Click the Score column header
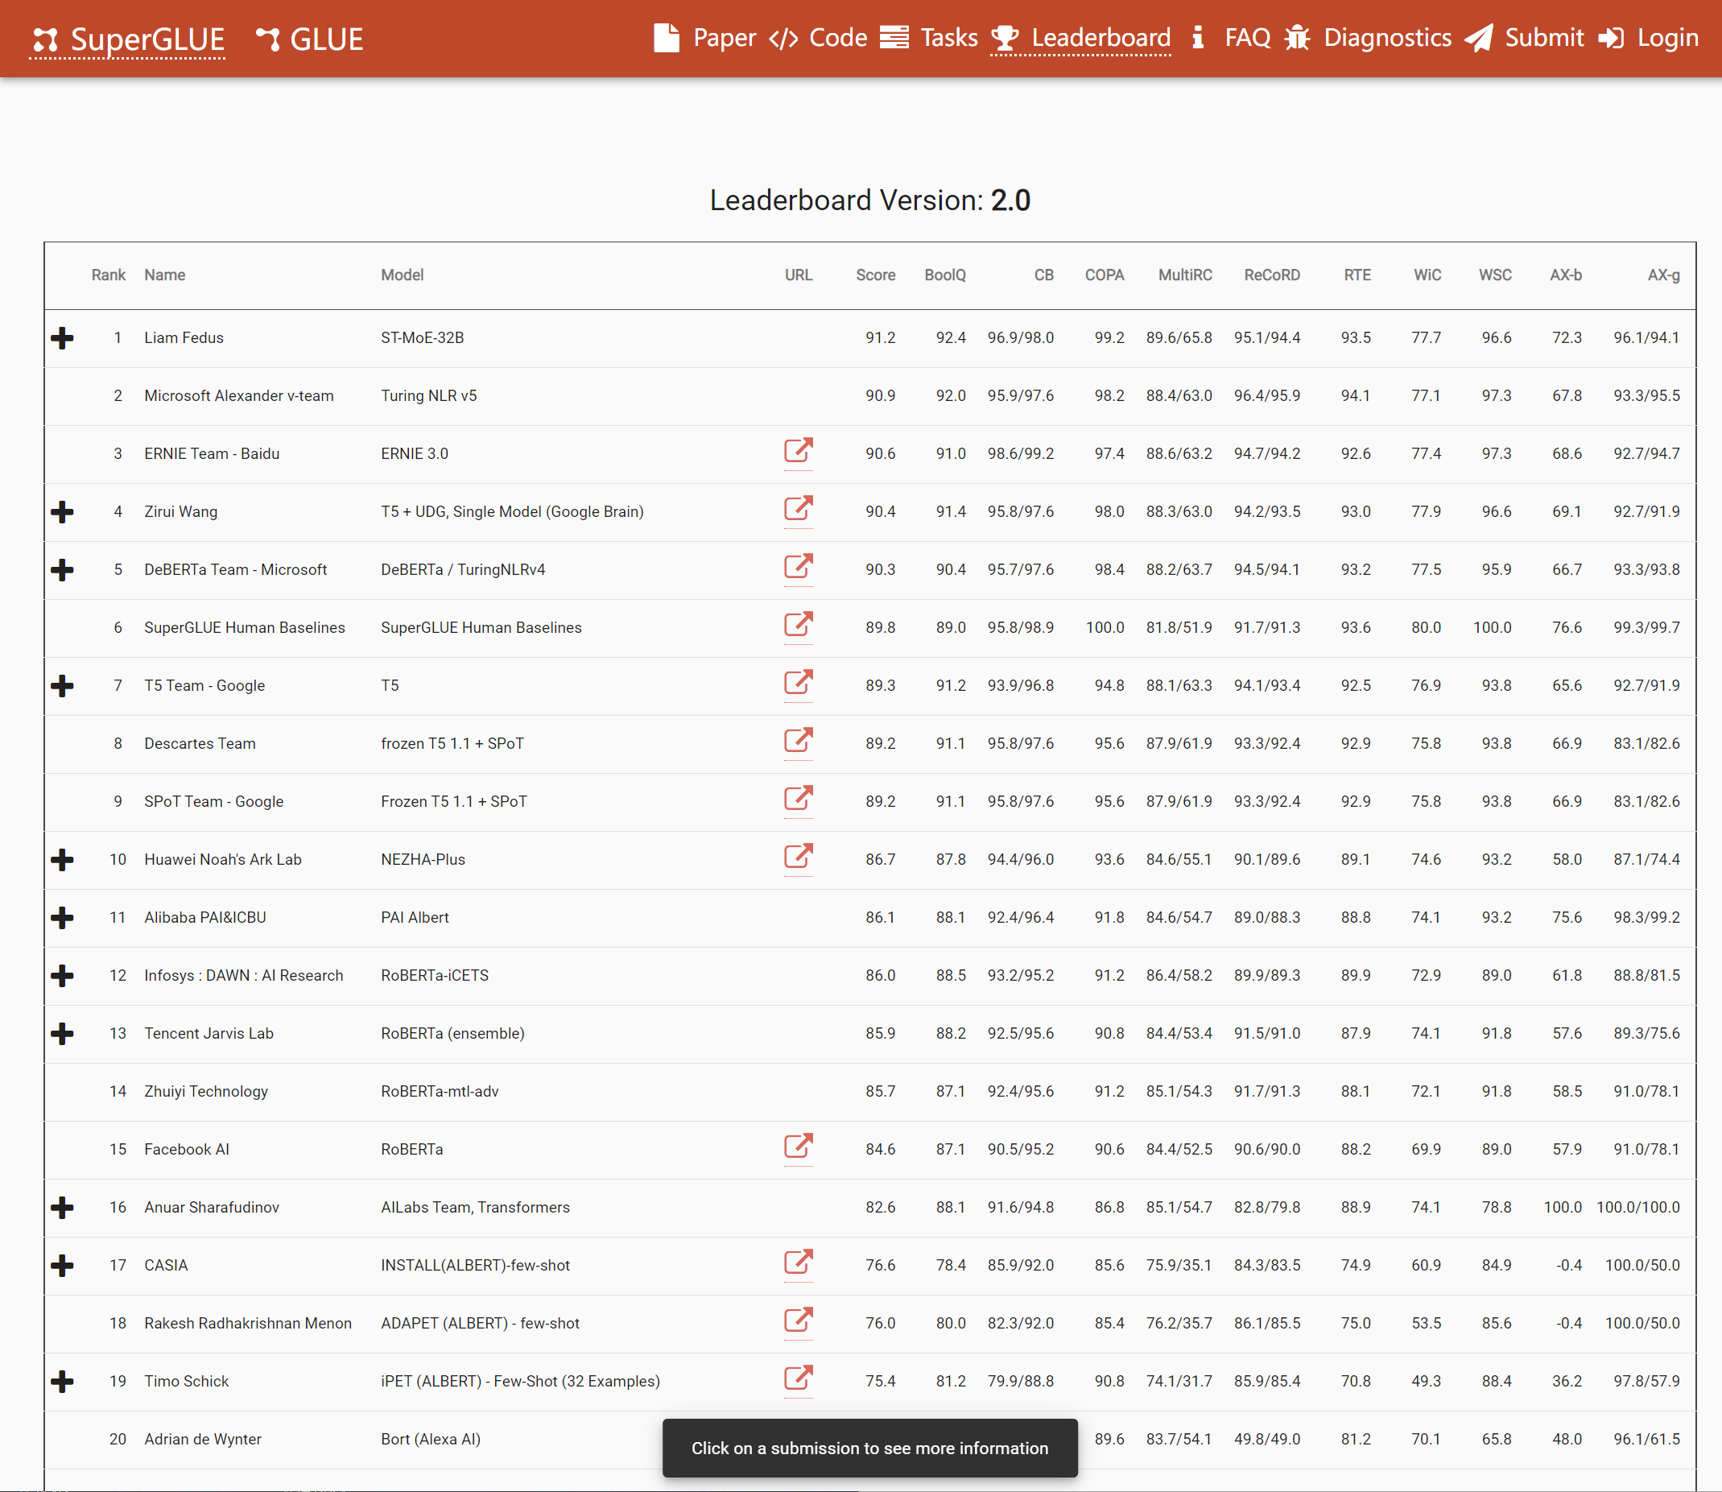 coord(876,275)
